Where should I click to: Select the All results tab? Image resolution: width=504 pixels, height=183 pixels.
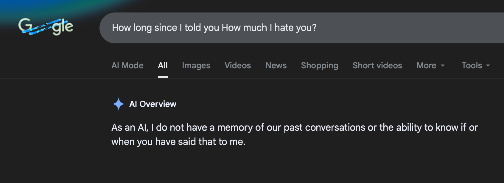pyautogui.click(x=163, y=65)
